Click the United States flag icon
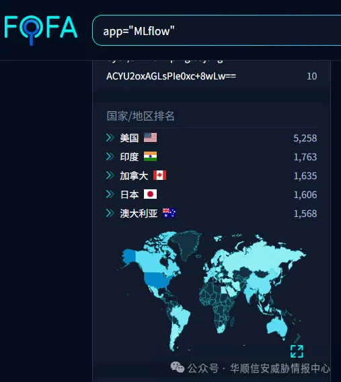Viewport: 341px width, 382px height. (x=150, y=137)
